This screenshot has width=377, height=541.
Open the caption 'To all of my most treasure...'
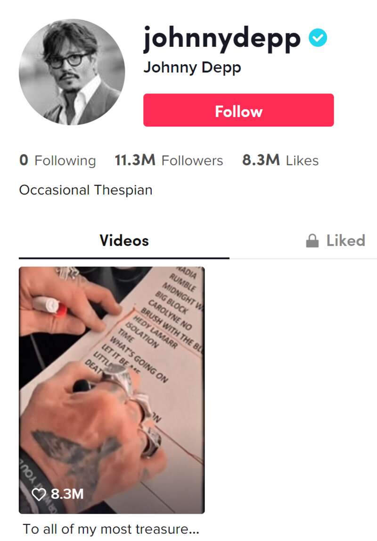click(x=111, y=529)
